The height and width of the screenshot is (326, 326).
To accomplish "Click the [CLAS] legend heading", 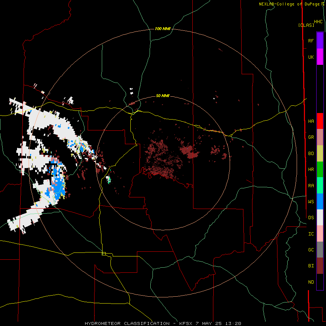I will (306, 25).
